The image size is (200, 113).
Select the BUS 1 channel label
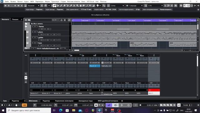tap(154, 93)
